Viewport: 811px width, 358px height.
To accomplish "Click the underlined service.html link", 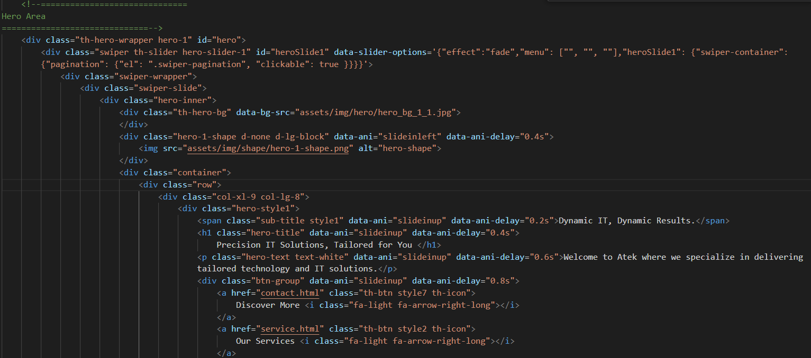I will pos(290,328).
